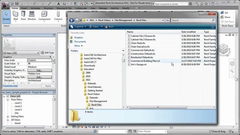Switch to the Manage ribbon tab
240x135 pixels.
click(103, 8)
